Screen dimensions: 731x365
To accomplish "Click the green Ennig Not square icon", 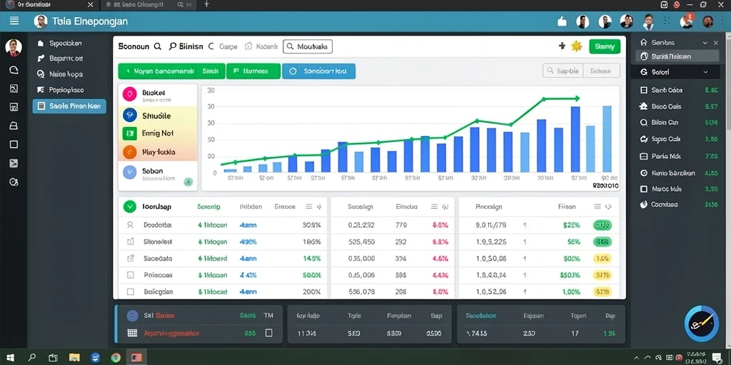I will pos(129,133).
